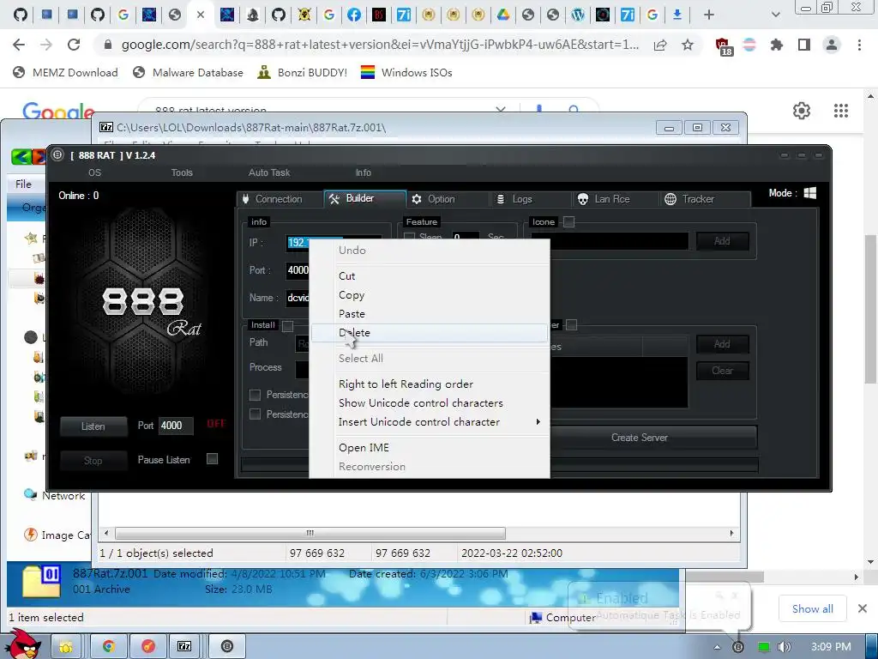The width and height of the screenshot is (878, 659).
Task: Click Show all in the downloads bar
Action: point(813,608)
